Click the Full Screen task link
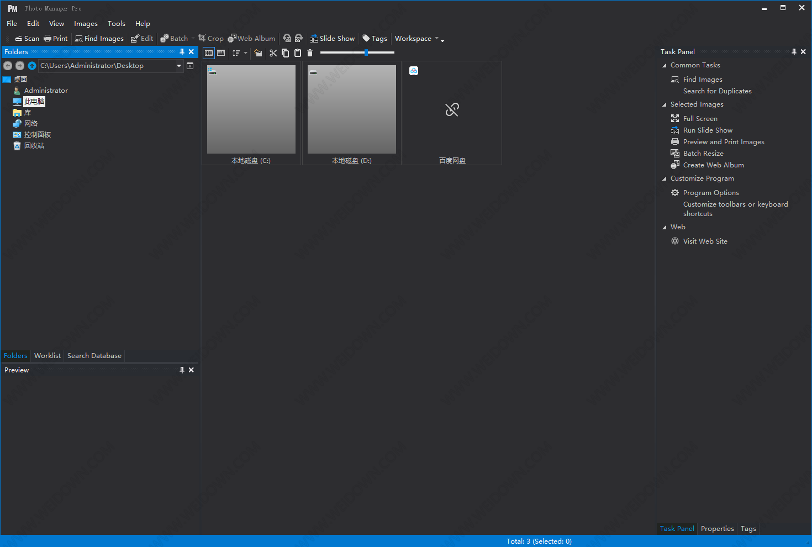Image resolution: width=812 pixels, height=547 pixels. 700,119
